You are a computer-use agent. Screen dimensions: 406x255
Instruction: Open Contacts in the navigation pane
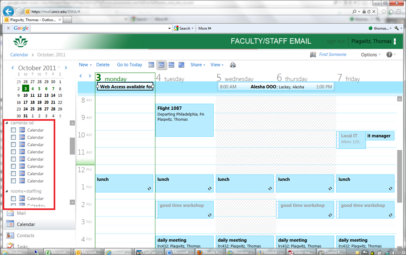pos(25,236)
